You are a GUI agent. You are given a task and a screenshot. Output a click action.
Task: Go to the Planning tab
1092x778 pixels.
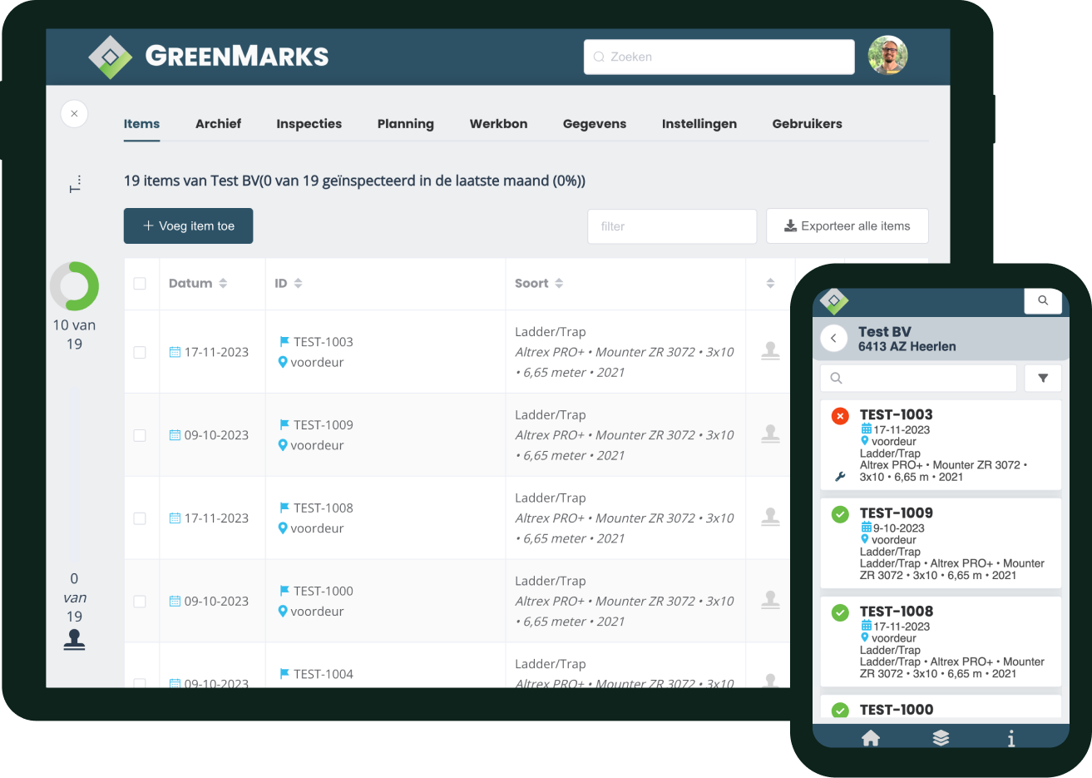point(405,124)
